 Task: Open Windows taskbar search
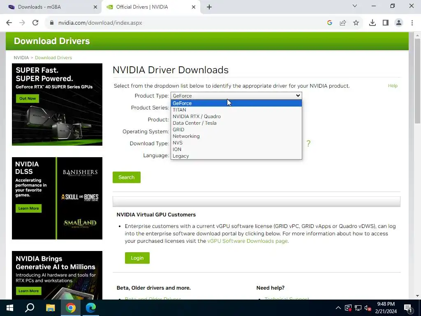tap(30, 308)
